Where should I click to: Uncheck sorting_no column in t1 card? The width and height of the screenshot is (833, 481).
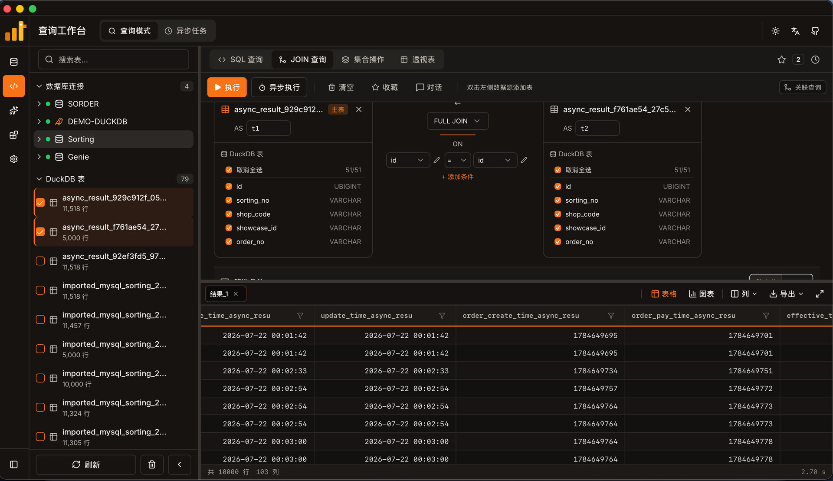(x=229, y=201)
